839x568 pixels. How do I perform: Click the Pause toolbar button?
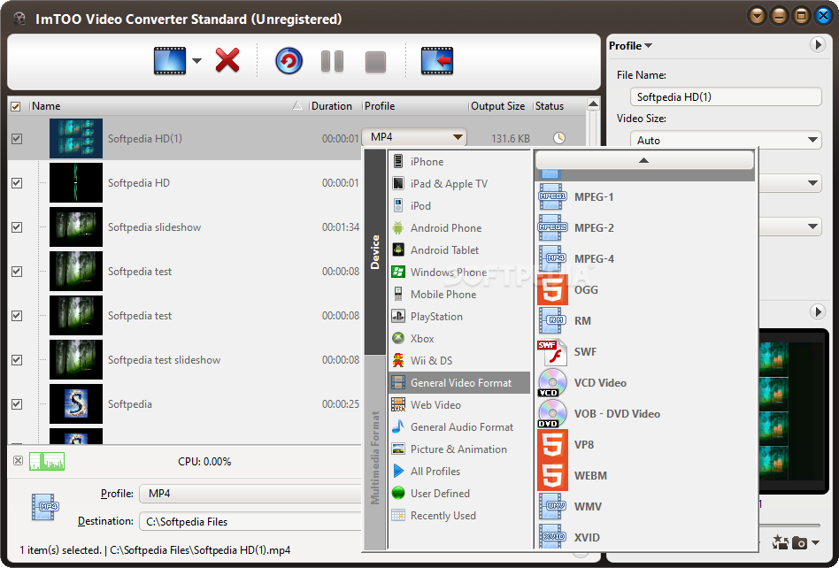click(332, 62)
